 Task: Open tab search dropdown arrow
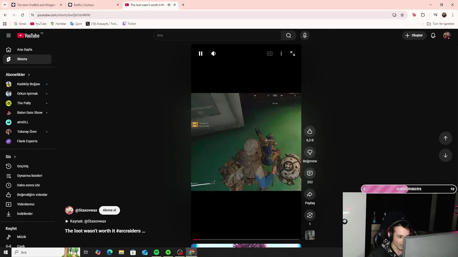click(5, 5)
